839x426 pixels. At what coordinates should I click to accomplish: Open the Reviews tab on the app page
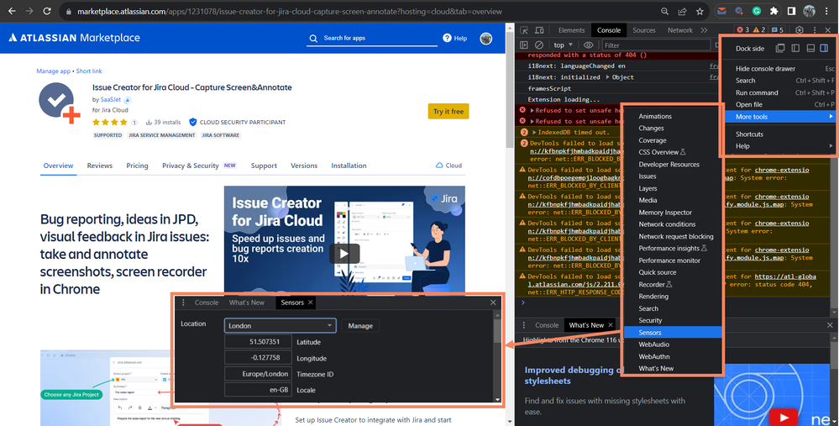pos(100,166)
